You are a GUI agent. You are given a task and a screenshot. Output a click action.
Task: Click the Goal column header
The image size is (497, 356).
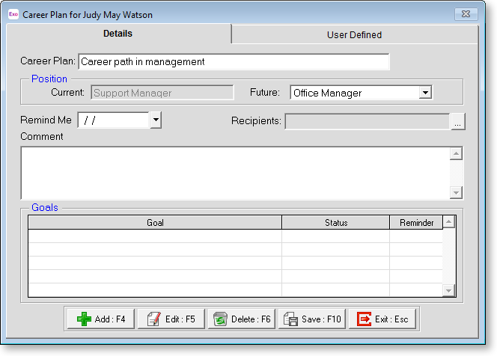click(155, 223)
